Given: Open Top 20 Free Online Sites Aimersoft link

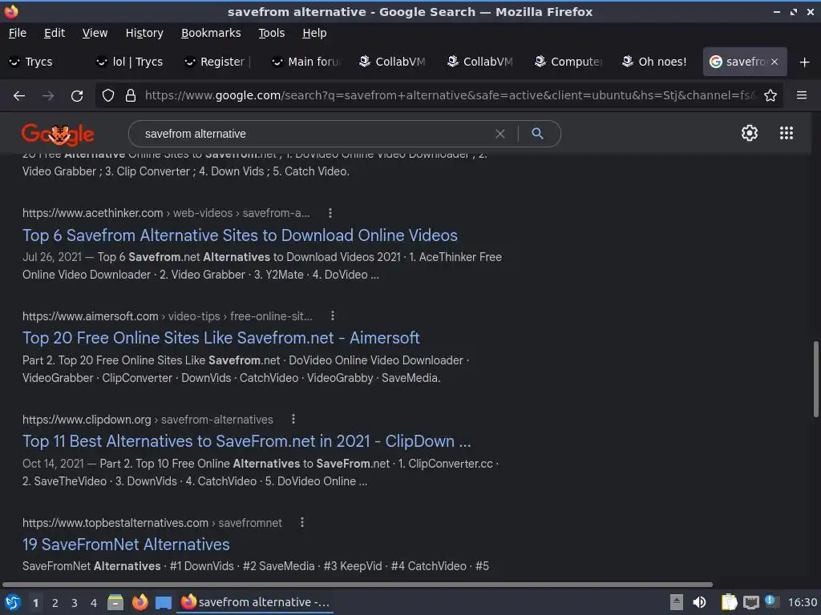Looking at the screenshot, I should click(221, 338).
